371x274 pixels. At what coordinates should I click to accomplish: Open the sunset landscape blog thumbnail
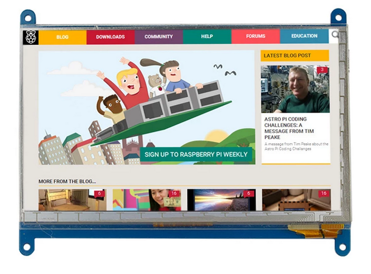[221, 200]
